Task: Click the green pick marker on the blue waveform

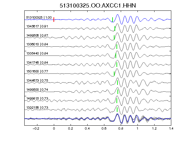Action: coord(113,20)
